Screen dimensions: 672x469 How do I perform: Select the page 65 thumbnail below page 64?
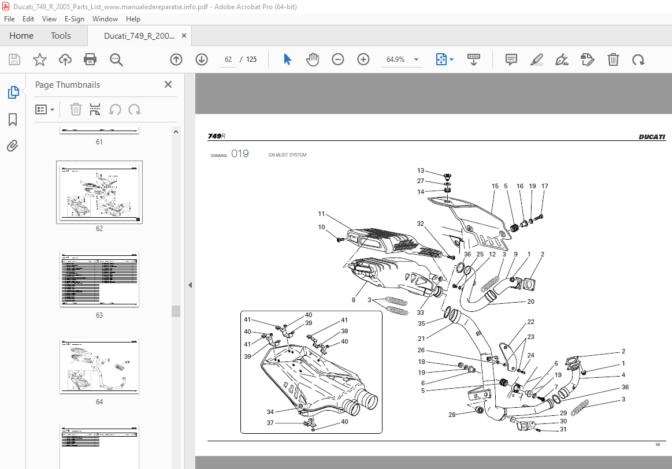(x=99, y=446)
